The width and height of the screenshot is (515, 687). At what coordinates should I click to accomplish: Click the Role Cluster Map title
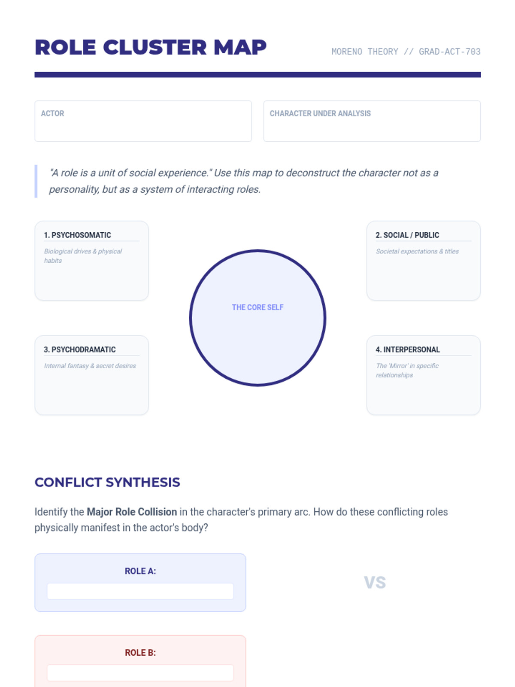[x=151, y=47]
